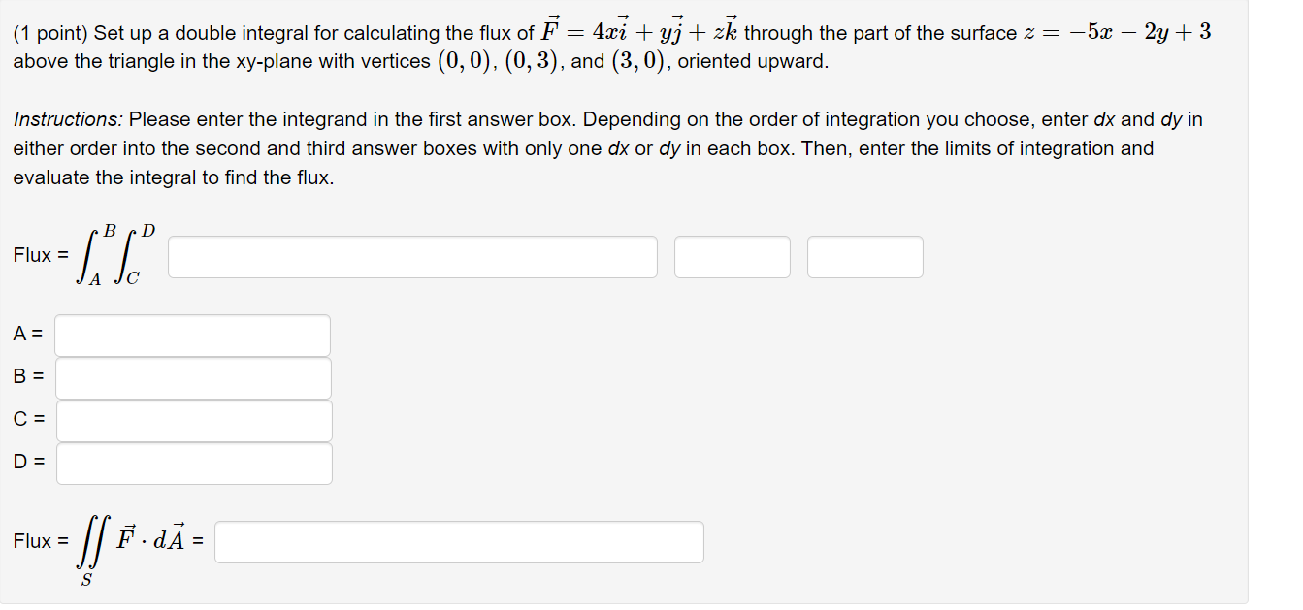
Task: Select the A = label
Action: tap(26, 334)
